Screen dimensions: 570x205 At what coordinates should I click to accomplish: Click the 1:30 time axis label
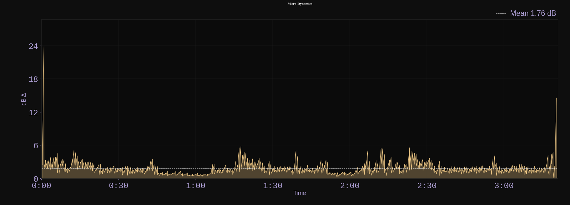point(273,186)
